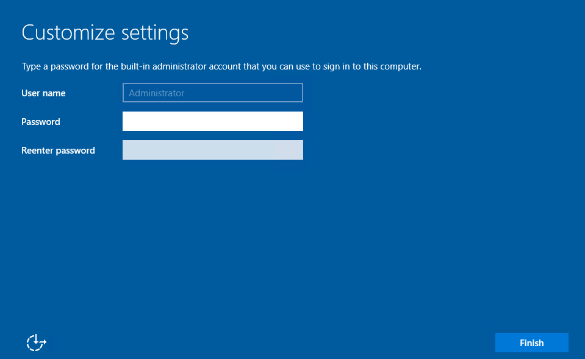Click the Finish button
585x359 pixels.
(x=532, y=343)
